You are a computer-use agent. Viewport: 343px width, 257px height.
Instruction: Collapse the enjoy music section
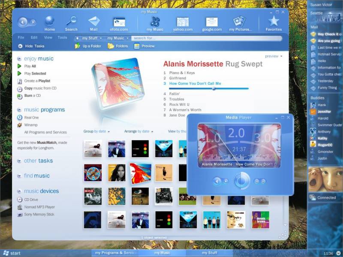pyautogui.click(x=19, y=59)
